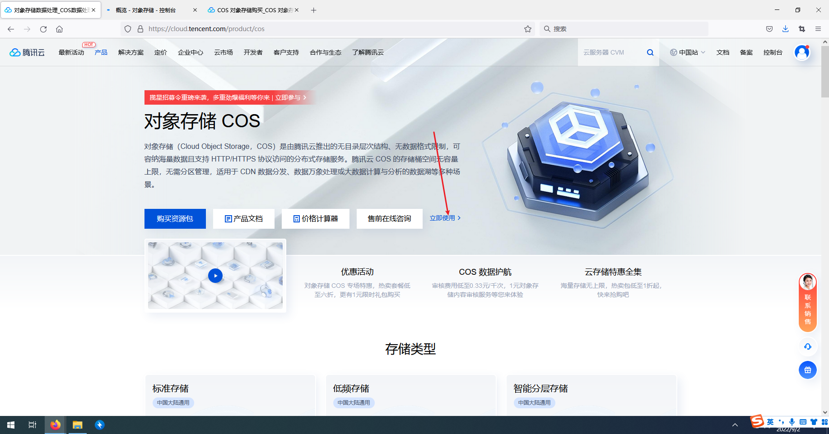Toggle the 英 language indicator in the tray
The image size is (829, 434).
770,422
